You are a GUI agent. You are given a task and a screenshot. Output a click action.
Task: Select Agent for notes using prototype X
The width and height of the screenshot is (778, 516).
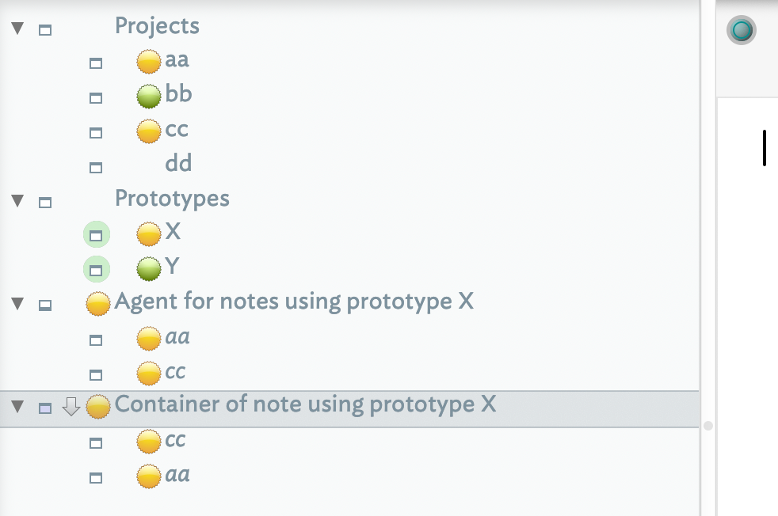click(294, 302)
